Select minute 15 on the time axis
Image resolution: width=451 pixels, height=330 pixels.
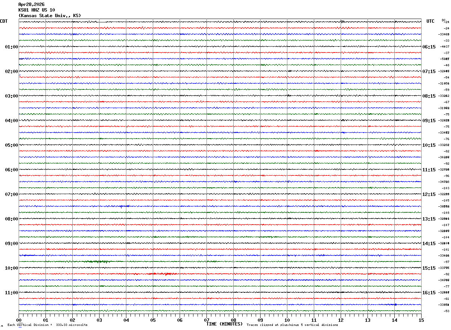pyautogui.click(x=421, y=320)
